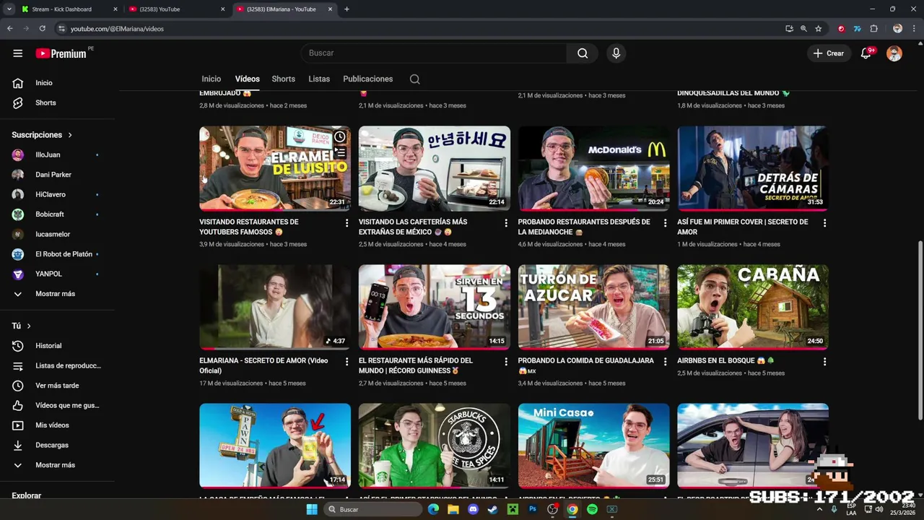Open Chrome tab search dropdown
Screen dimensions: 924x520
[x=9, y=9]
